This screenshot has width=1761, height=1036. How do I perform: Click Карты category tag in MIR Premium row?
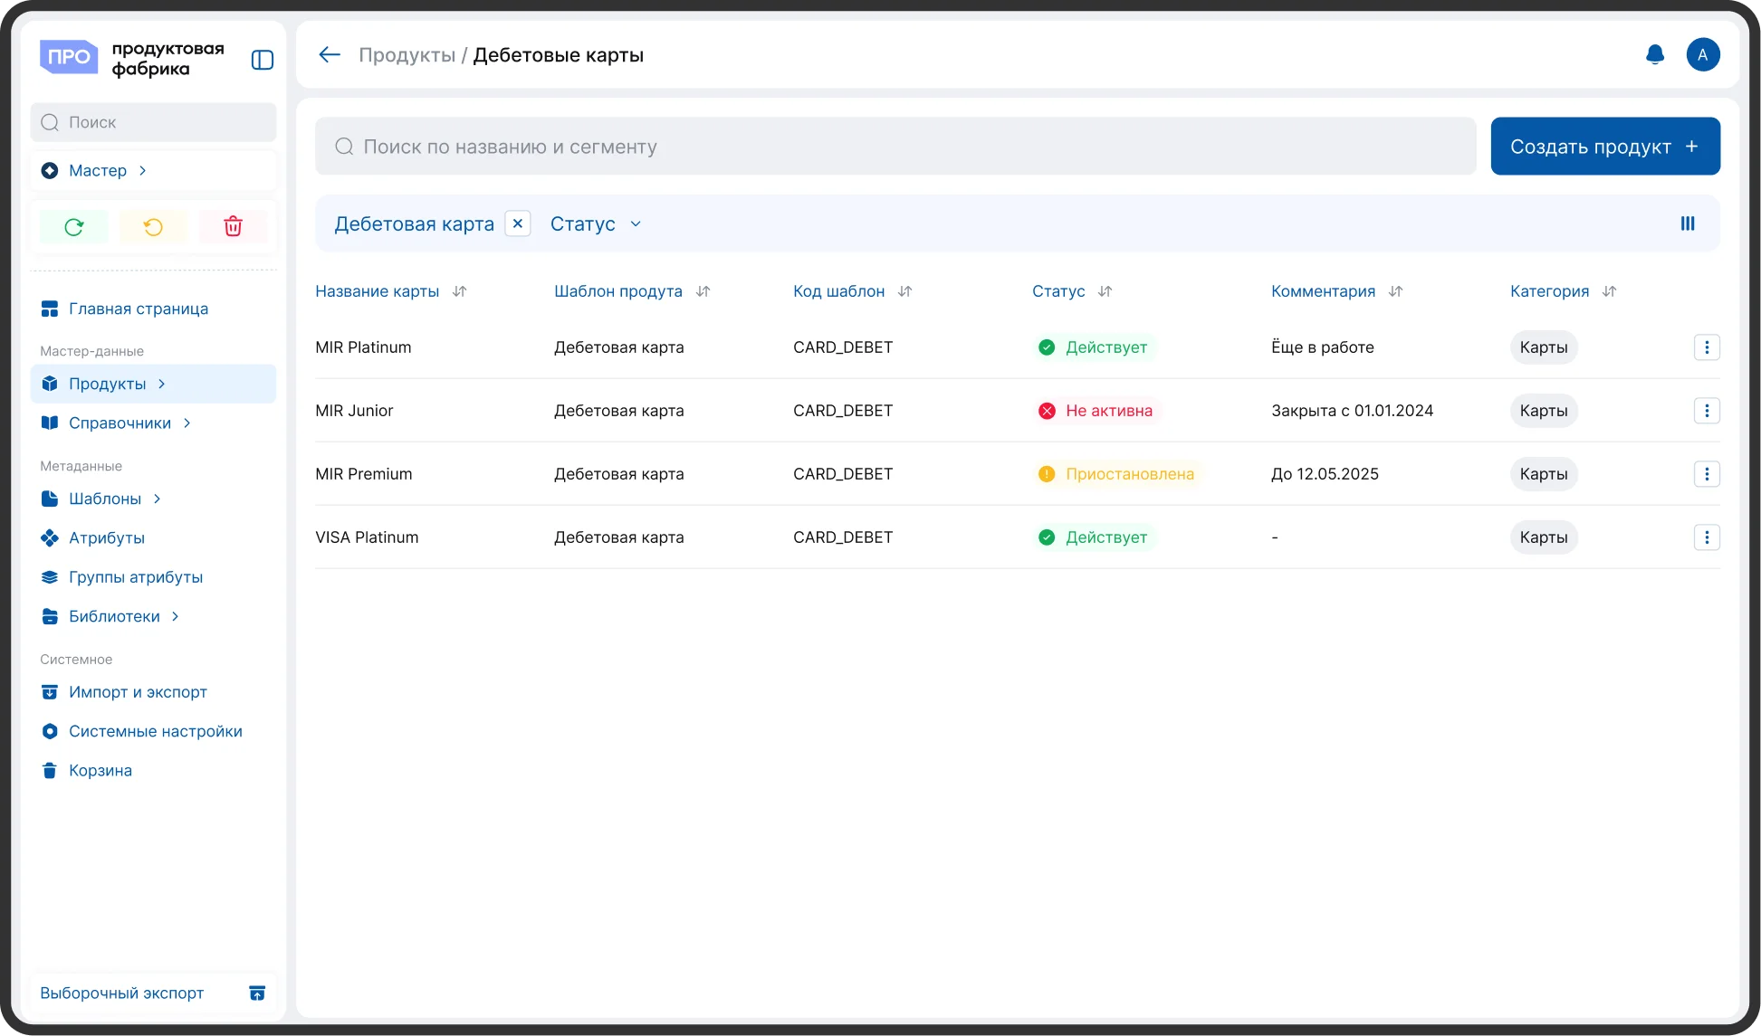(1544, 474)
